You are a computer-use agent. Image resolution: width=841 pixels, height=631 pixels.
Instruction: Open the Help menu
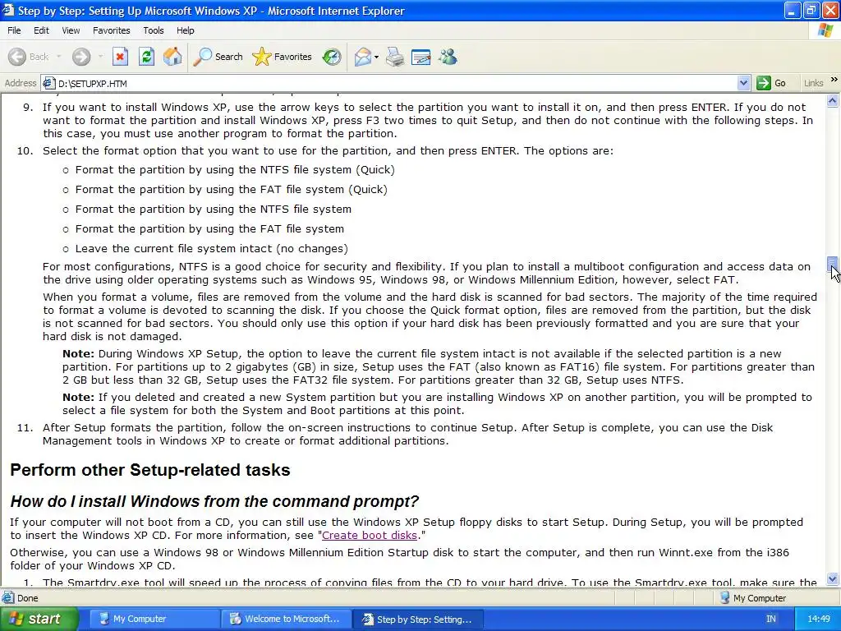click(185, 30)
